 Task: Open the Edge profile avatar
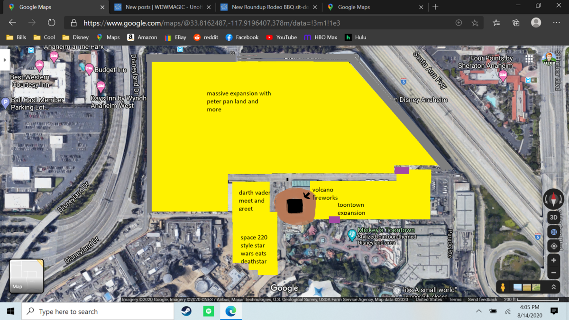pos(536,23)
